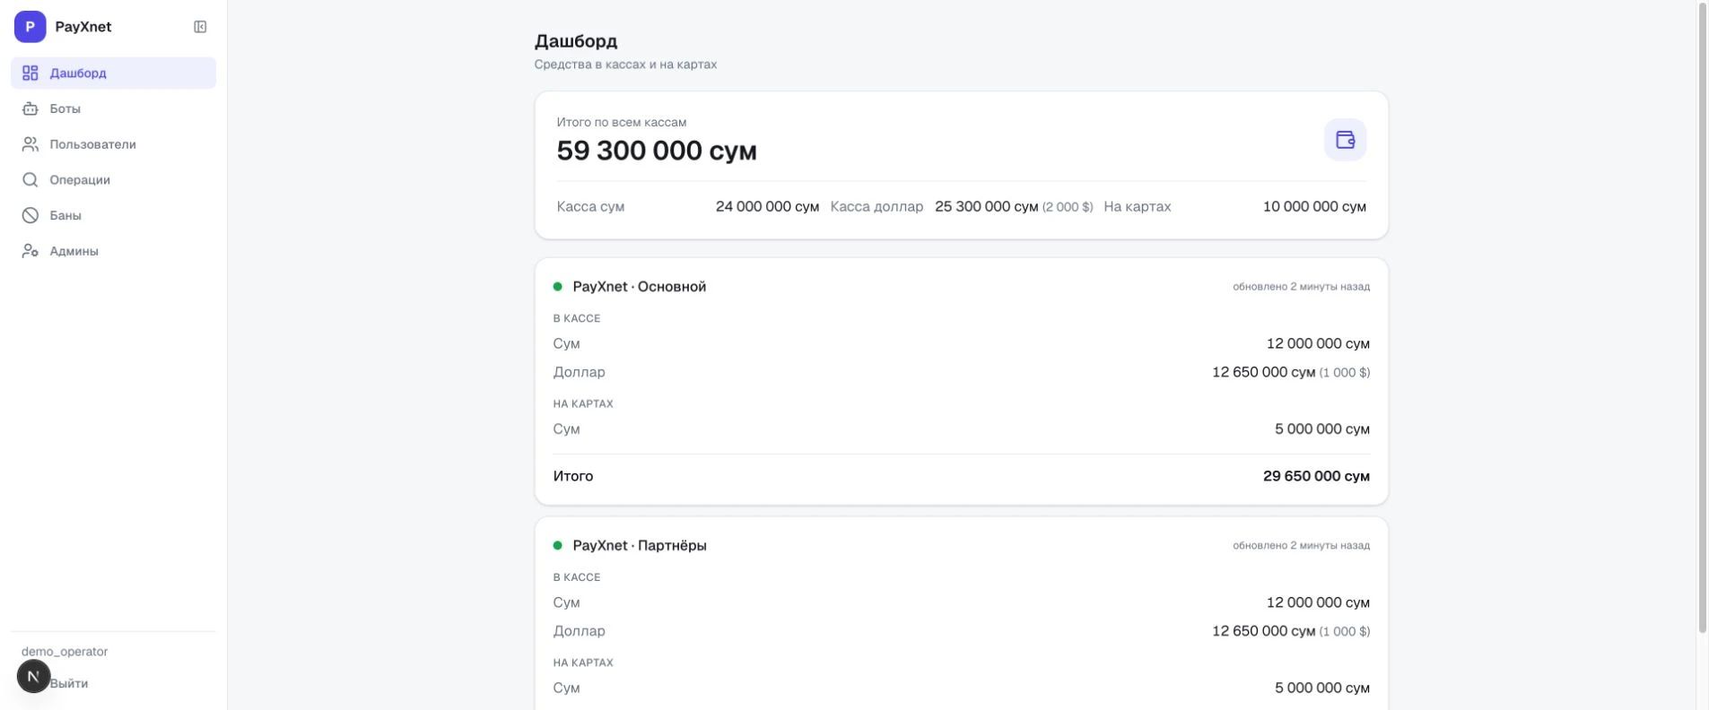Image resolution: width=1709 pixels, height=710 pixels.
Task: Click the Основной card's 5 000 000 сум cards amount
Action: pyautogui.click(x=1322, y=429)
